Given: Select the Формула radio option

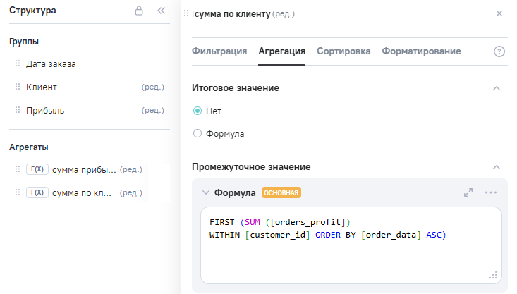Looking at the screenshot, I should click(197, 133).
